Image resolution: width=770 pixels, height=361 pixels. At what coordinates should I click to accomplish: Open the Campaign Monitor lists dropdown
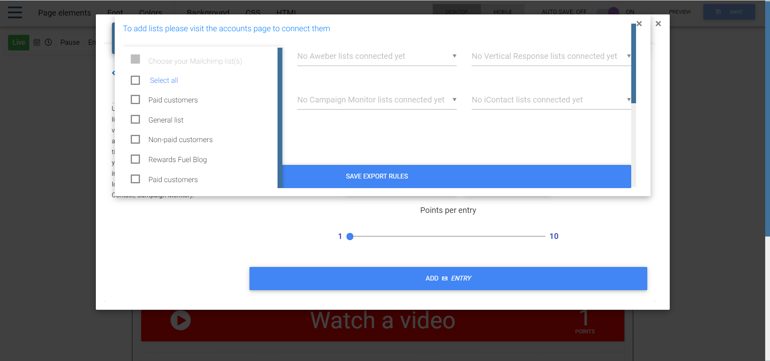377,100
